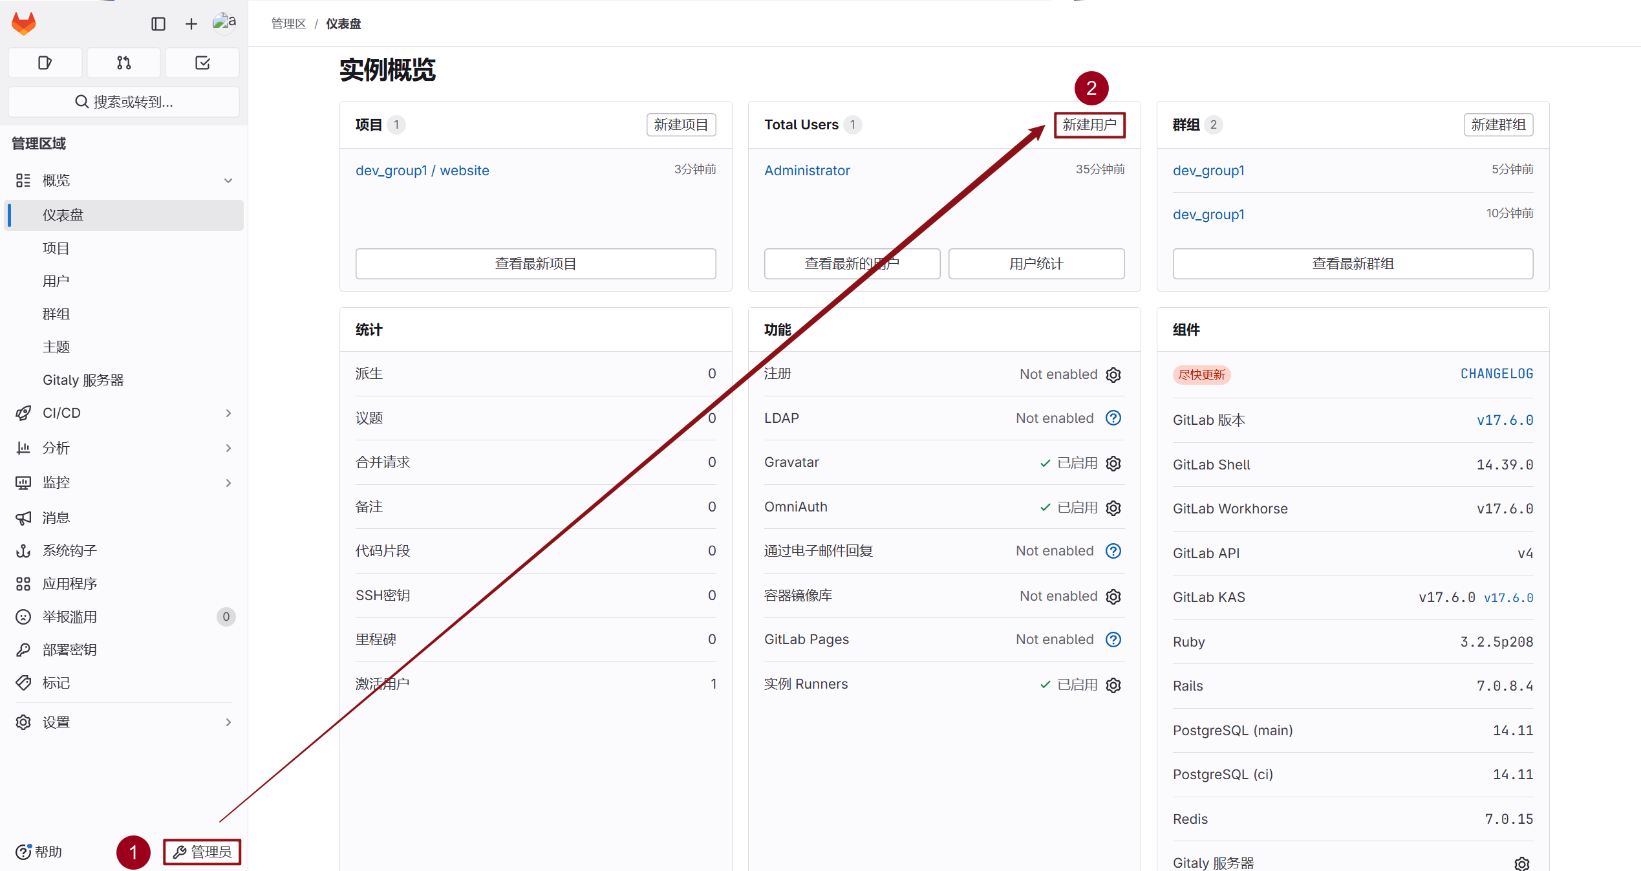
Task: Open Gitaly 服务器 in the sidebar
Action: tap(123, 380)
